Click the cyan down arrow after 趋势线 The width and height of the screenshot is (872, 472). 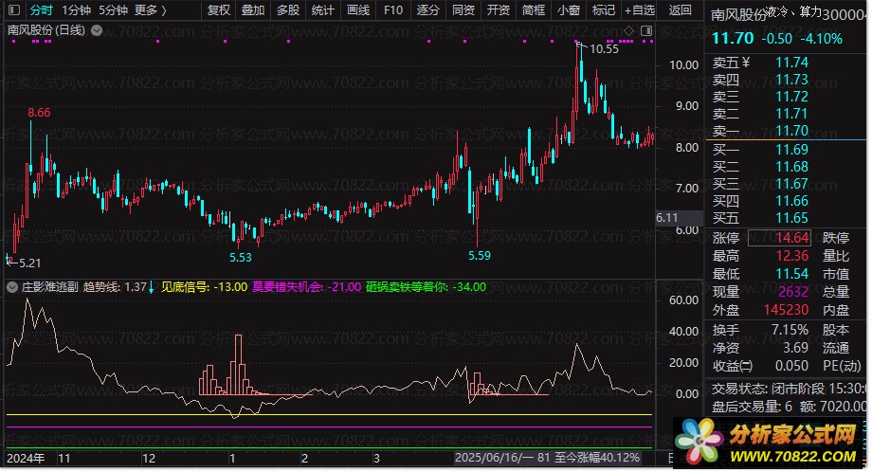tap(152, 287)
